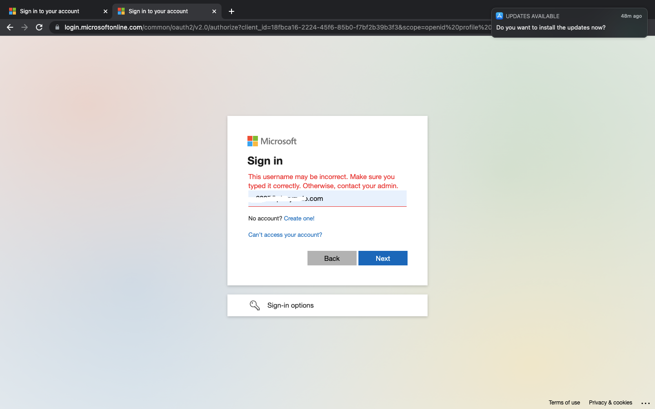Image resolution: width=655 pixels, height=409 pixels.
Task: Click the App Store icon in notification
Action: [x=499, y=16]
